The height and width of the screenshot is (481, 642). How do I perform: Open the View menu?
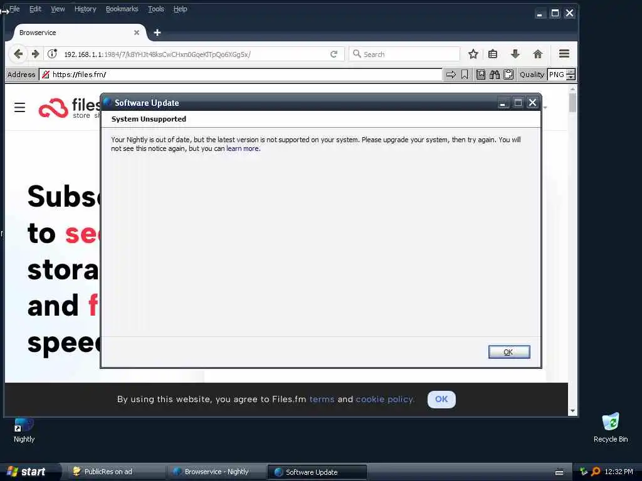[58, 9]
